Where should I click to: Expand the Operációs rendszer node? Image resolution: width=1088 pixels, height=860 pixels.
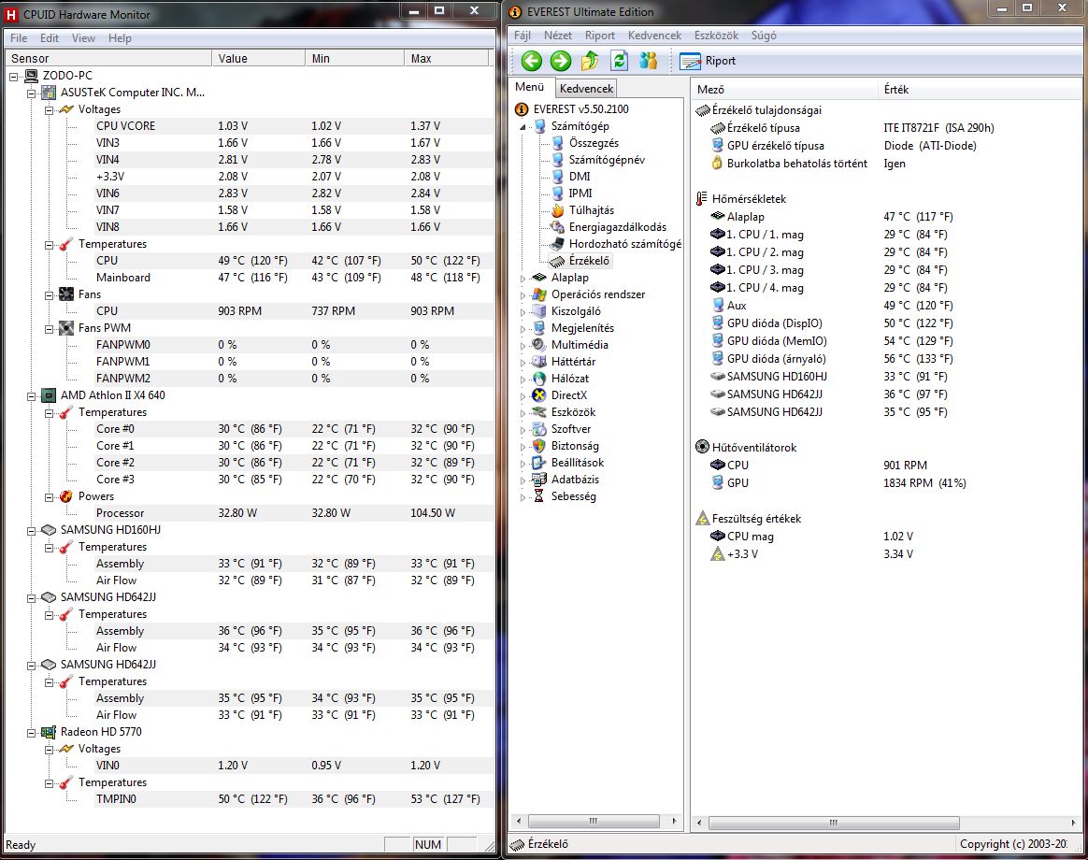tap(523, 295)
